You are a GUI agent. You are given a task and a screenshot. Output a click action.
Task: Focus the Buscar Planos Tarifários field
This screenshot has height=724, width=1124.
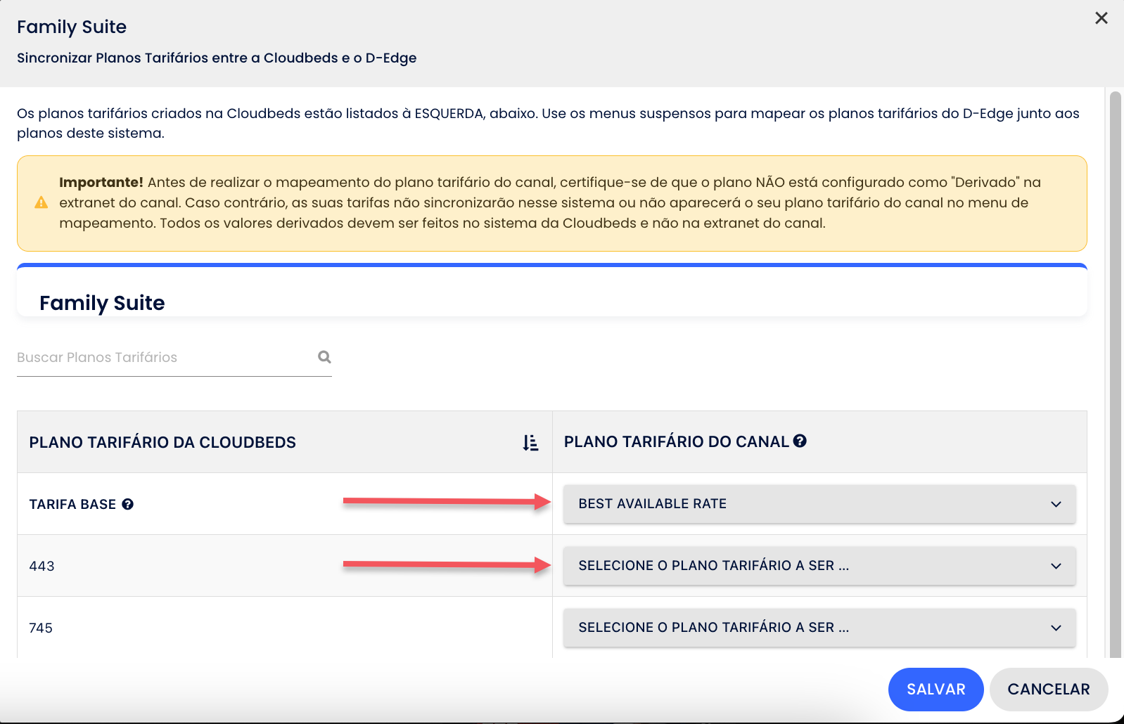[x=162, y=357]
